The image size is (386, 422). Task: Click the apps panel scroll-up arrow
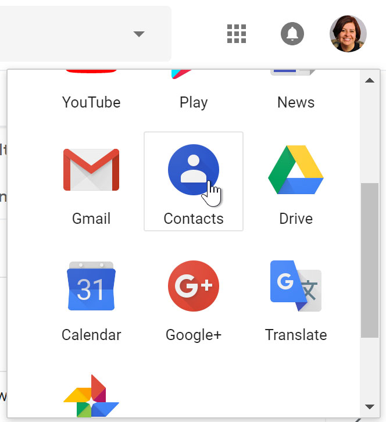click(370, 80)
